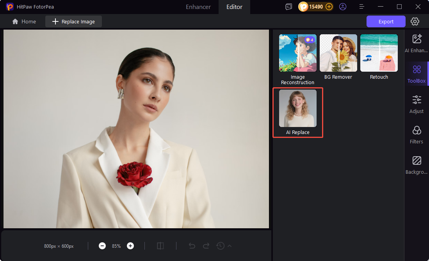Open the Adjust sliders panel
The height and width of the screenshot is (261, 429).
click(x=417, y=104)
